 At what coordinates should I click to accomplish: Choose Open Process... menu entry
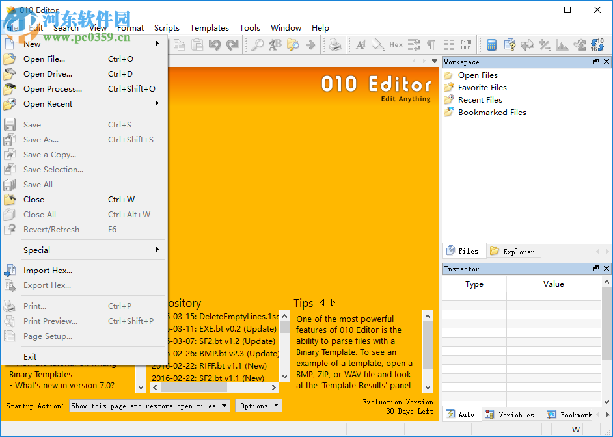[x=84, y=89]
